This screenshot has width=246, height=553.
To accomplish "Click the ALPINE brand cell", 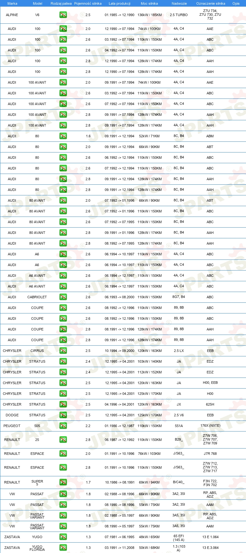I will click(x=12, y=15).
